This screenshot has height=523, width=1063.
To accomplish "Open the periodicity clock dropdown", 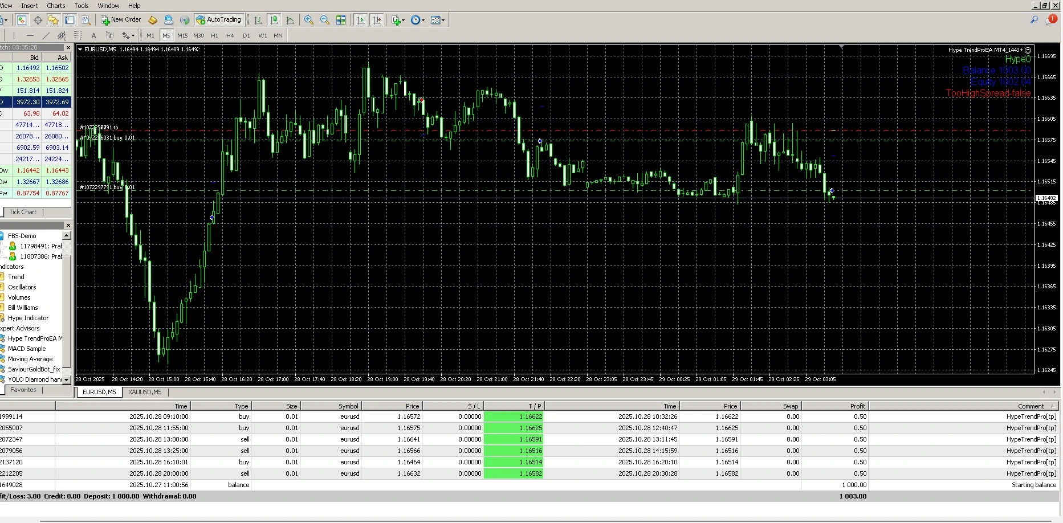I will (417, 20).
